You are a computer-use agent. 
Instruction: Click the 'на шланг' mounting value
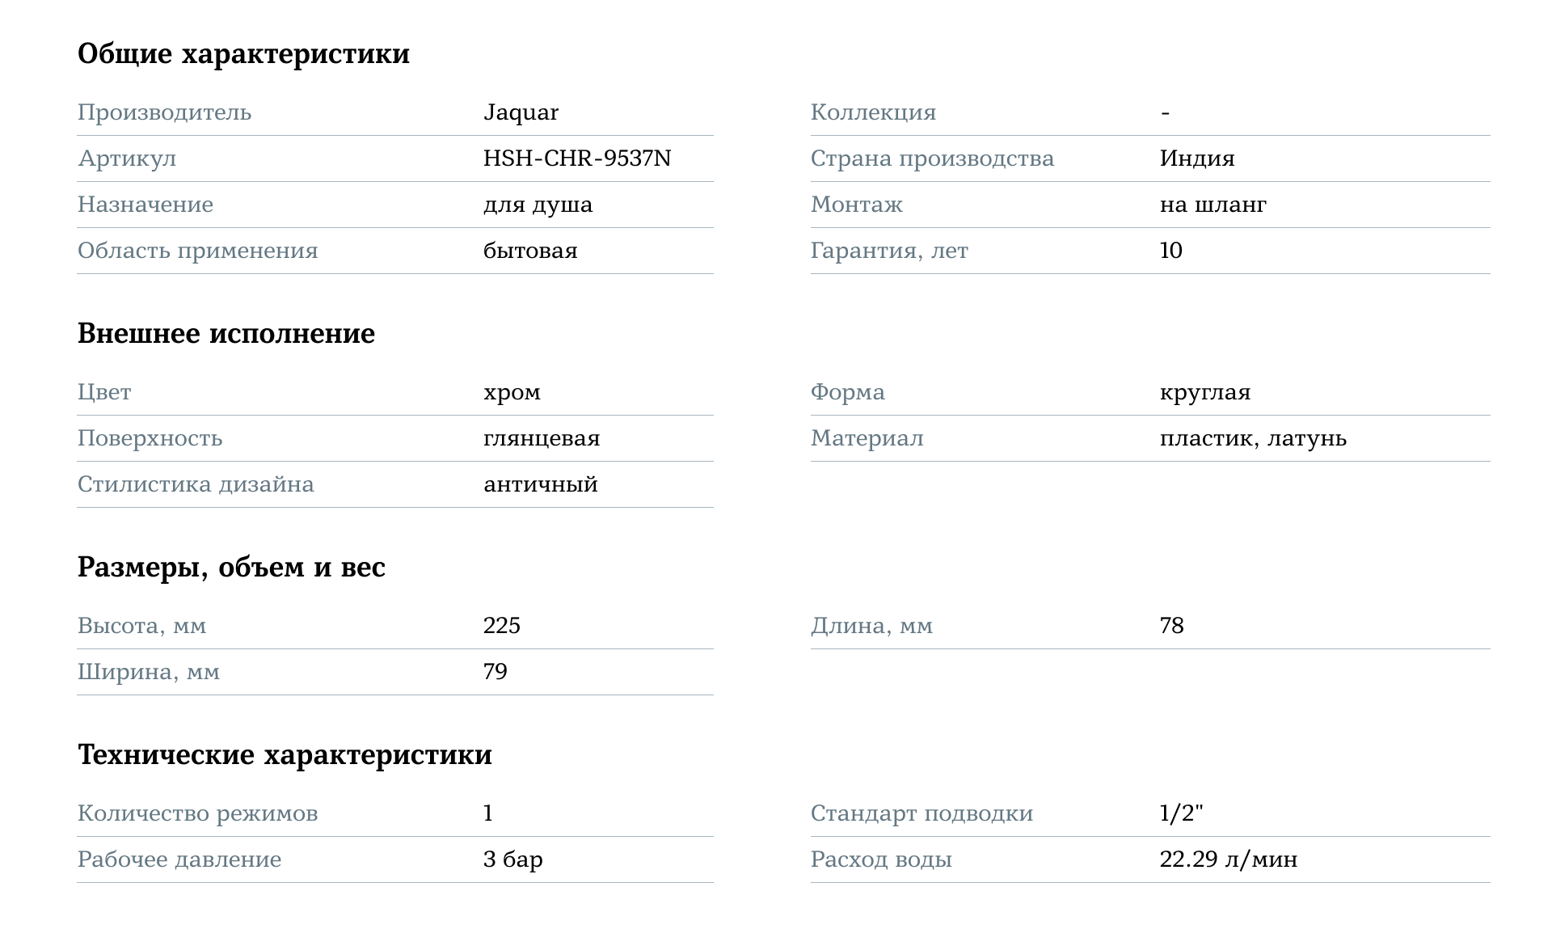point(1212,205)
